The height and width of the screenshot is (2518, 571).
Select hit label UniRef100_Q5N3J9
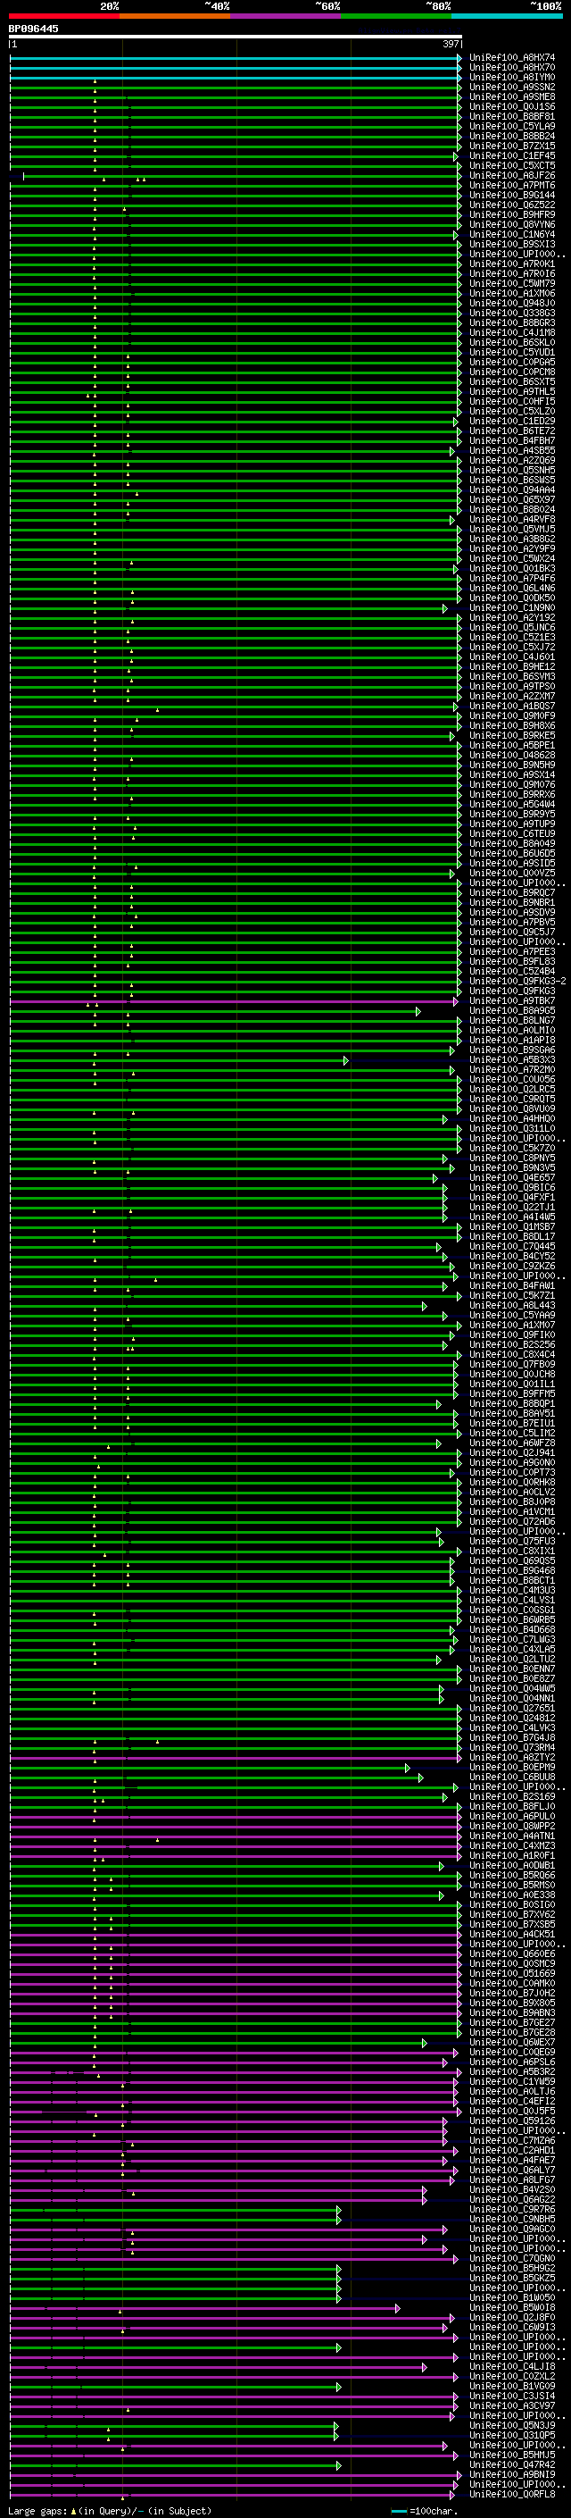point(511,2426)
